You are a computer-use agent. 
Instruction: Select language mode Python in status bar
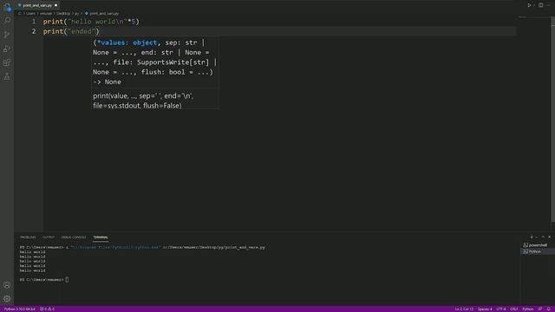point(528,309)
